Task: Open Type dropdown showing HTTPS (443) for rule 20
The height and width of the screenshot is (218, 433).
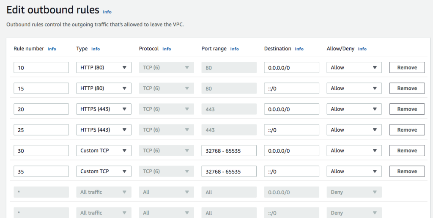Action: click(104, 109)
